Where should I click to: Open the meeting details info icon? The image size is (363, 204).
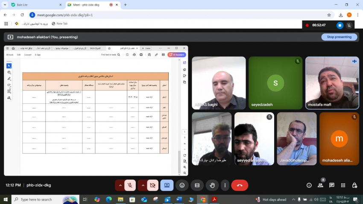(309, 185)
